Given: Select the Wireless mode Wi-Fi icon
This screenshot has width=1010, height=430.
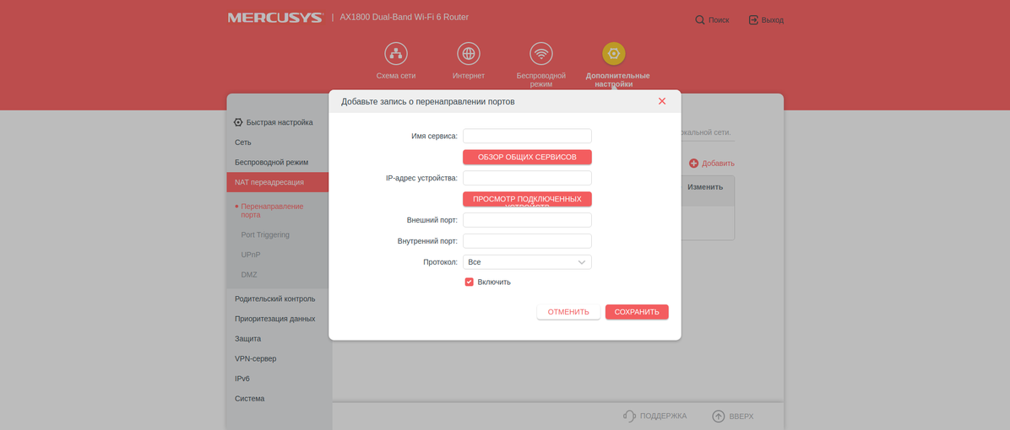Looking at the screenshot, I should click(x=541, y=54).
